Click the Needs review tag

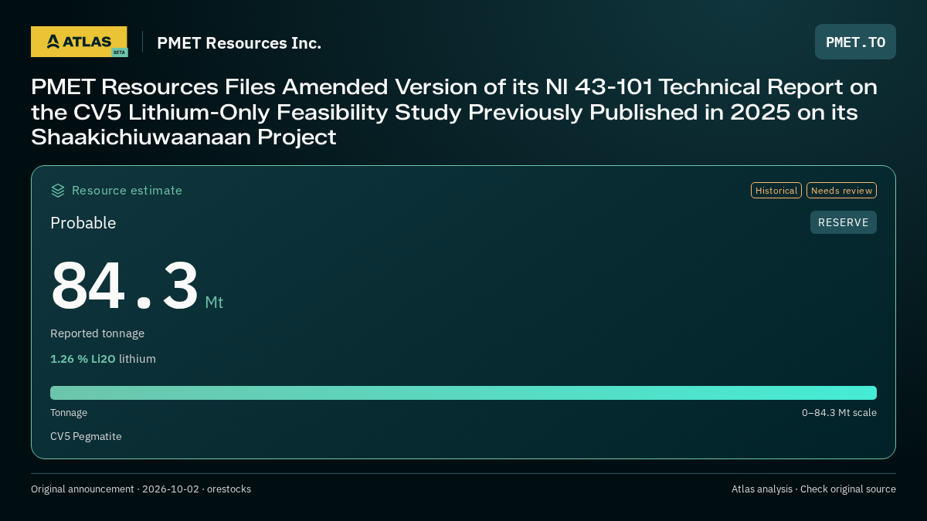tap(841, 191)
